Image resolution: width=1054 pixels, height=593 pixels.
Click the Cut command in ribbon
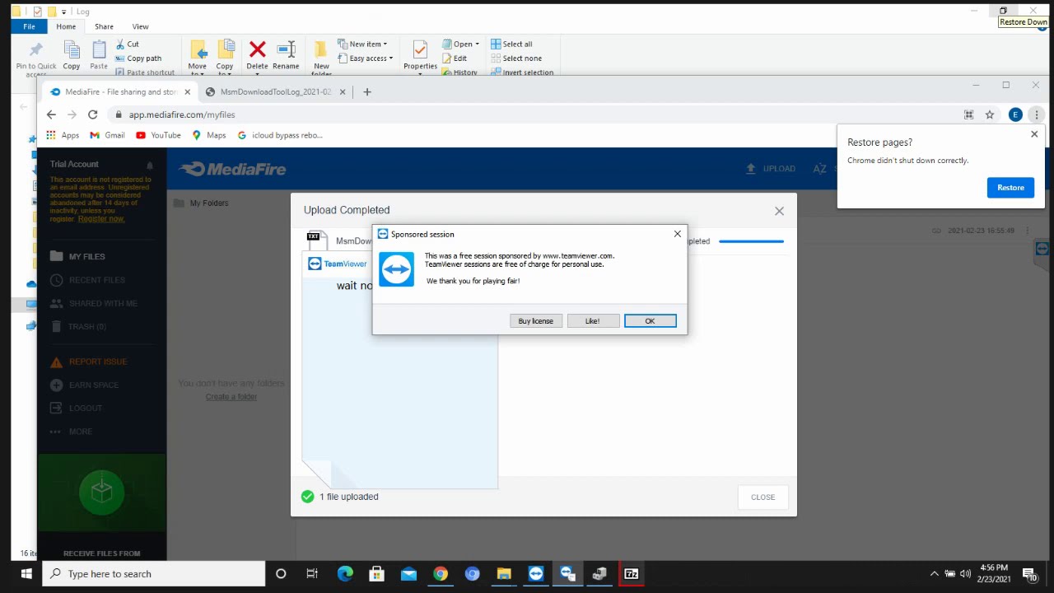point(128,44)
